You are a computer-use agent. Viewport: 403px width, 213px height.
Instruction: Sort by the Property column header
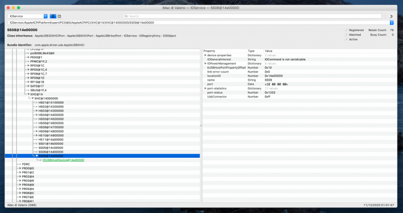225,51
